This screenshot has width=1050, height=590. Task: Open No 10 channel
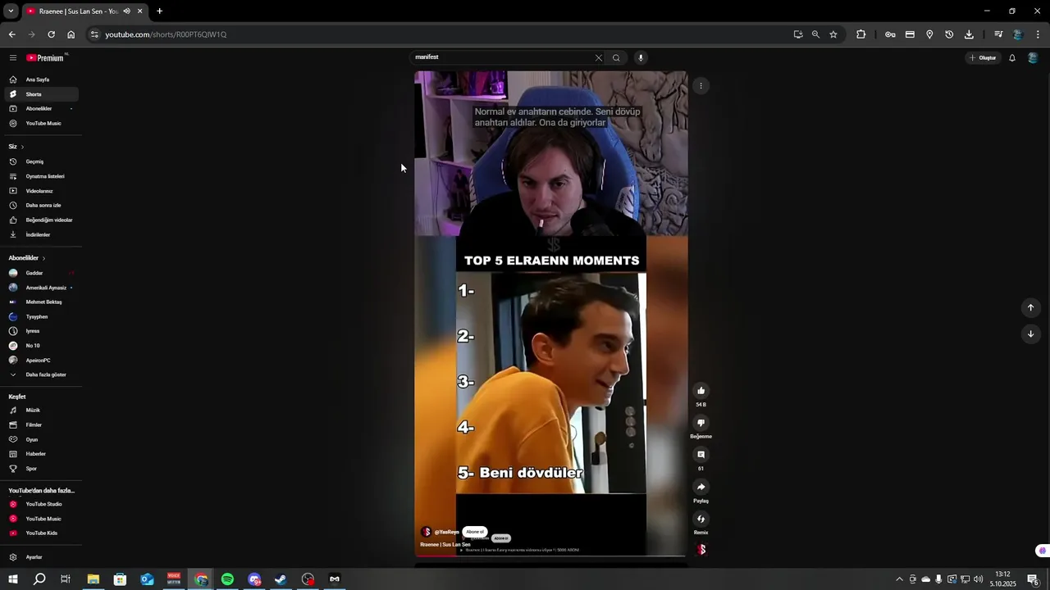coord(39,346)
